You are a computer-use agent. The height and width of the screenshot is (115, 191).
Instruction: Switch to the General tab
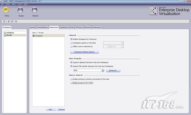32,27
